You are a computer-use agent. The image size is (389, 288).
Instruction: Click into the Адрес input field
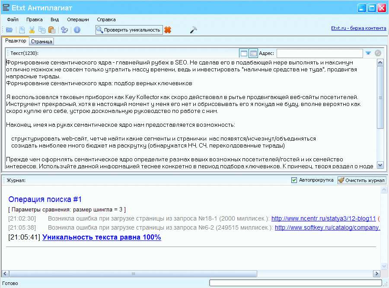pos(319,53)
